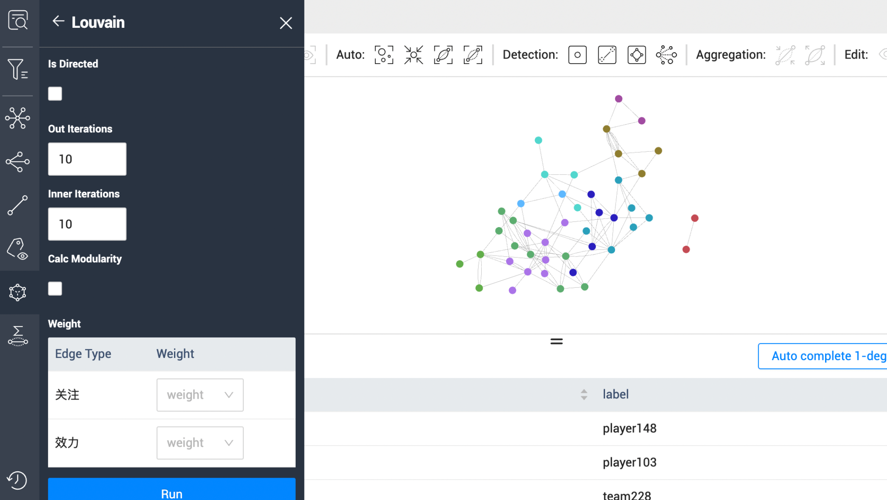Go back from the Louvain panel
Image resolution: width=887 pixels, height=500 pixels.
click(58, 22)
